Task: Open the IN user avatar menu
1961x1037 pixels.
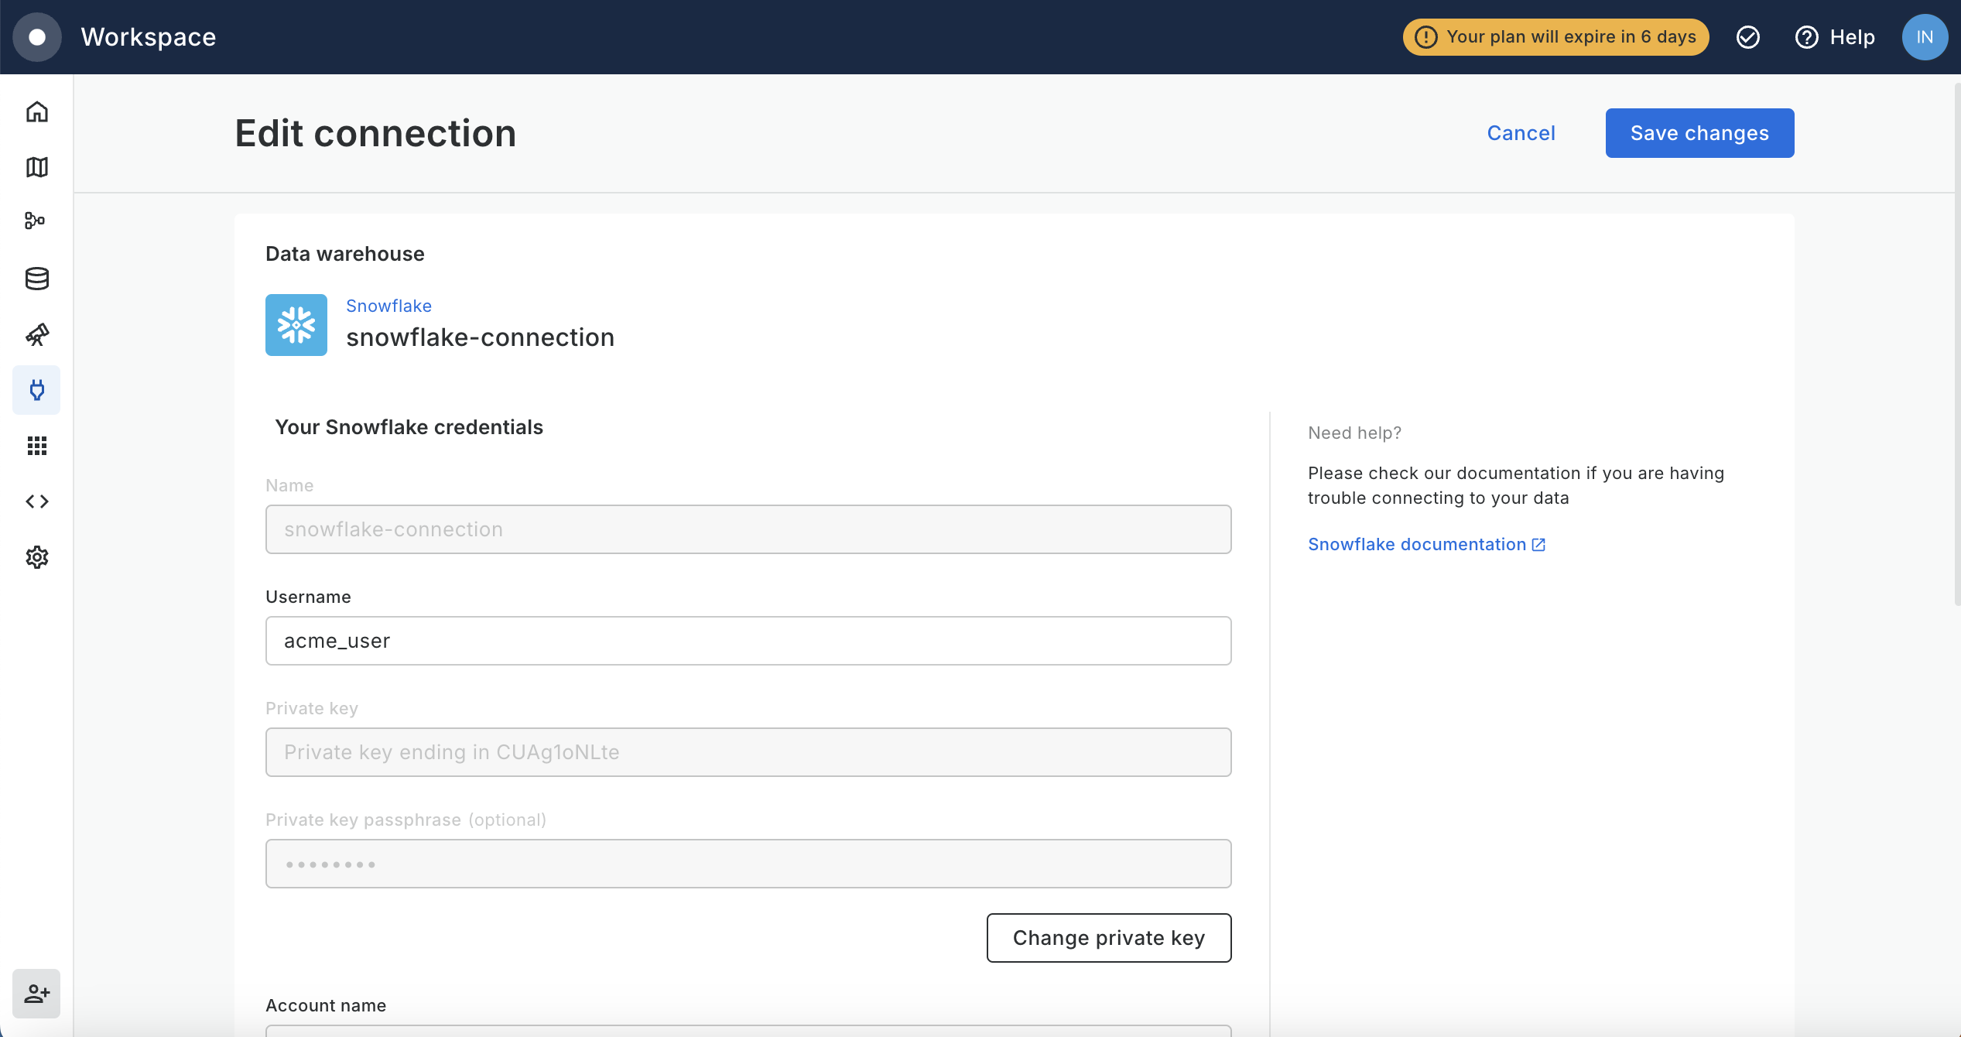Action: pyautogui.click(x=1925, y=37)
